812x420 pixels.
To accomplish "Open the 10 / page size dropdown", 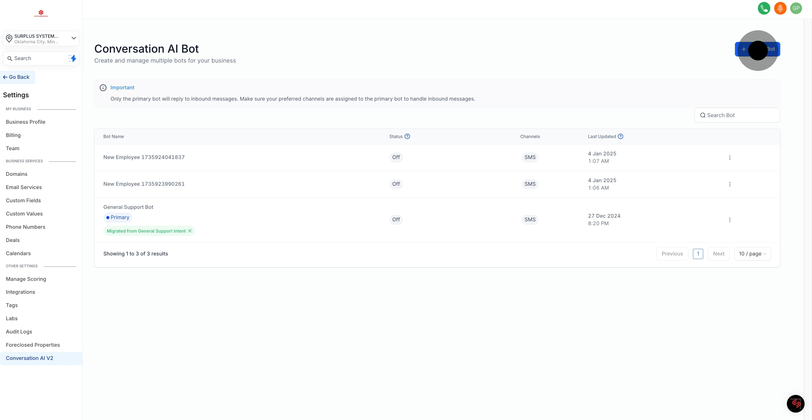I will click(x=752, y=254).
